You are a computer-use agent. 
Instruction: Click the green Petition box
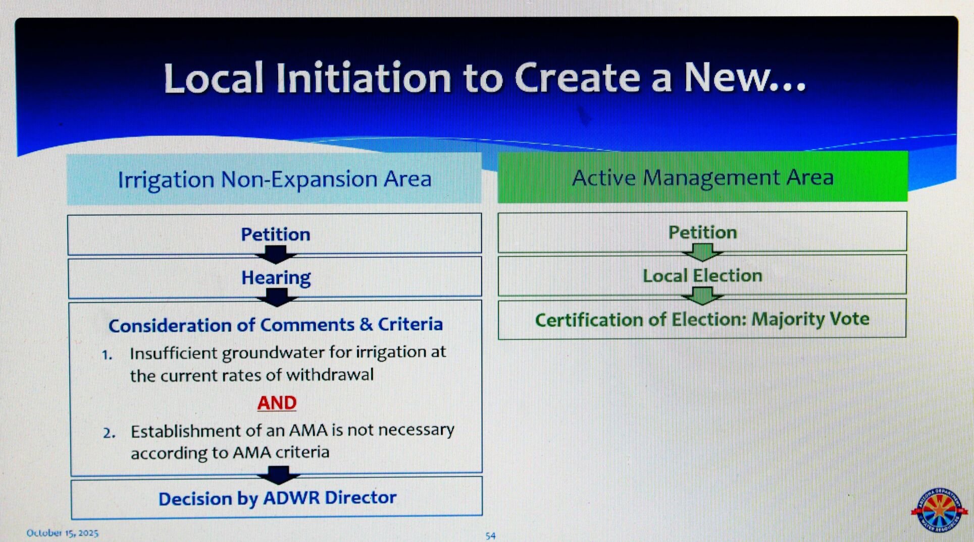(x=702, y=232)
